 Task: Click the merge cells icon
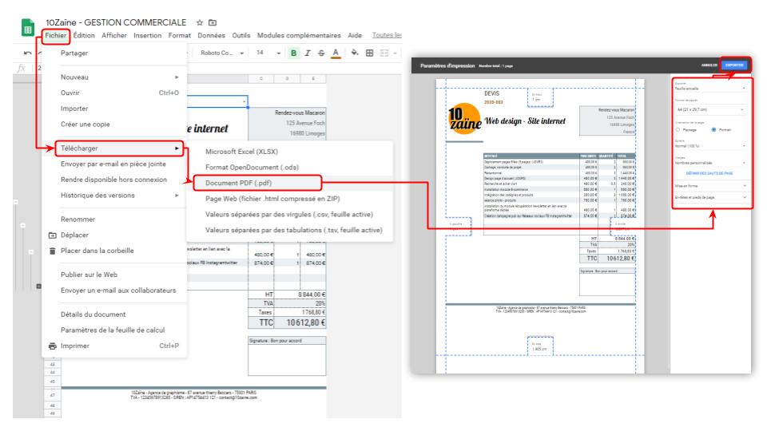point(384,53)
